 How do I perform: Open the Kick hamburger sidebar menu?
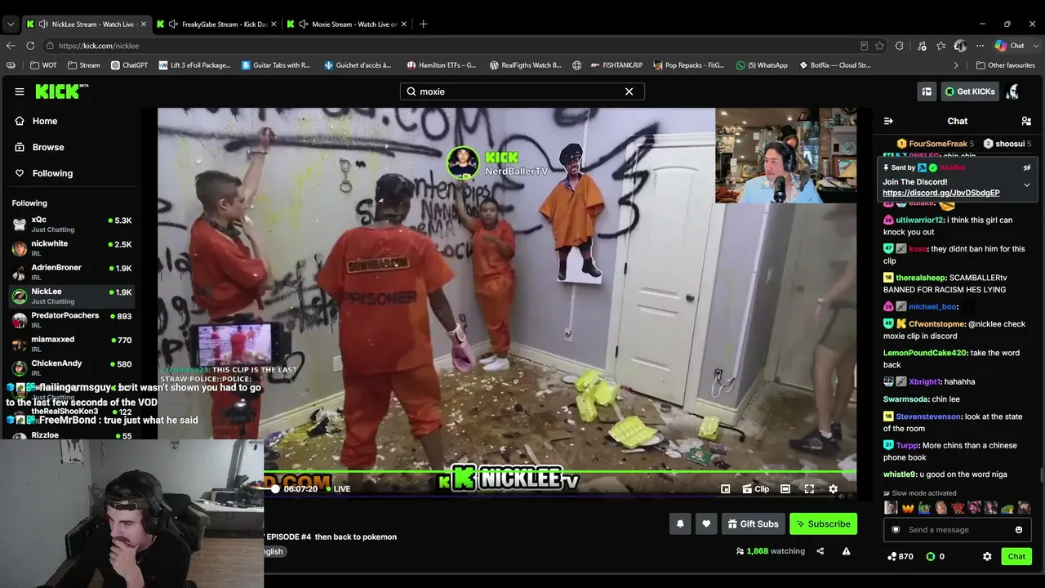pos(20,91)
